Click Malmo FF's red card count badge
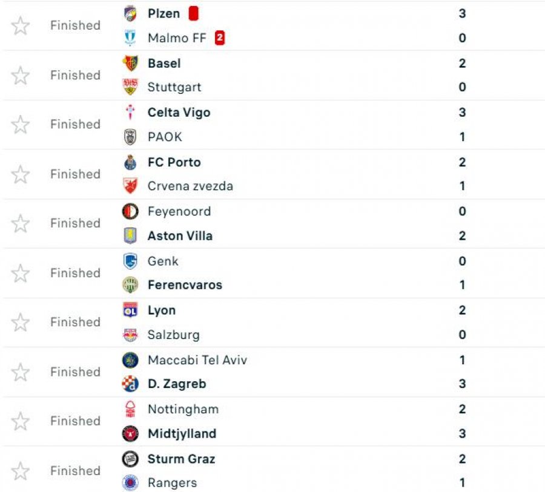 pos(220,38)
